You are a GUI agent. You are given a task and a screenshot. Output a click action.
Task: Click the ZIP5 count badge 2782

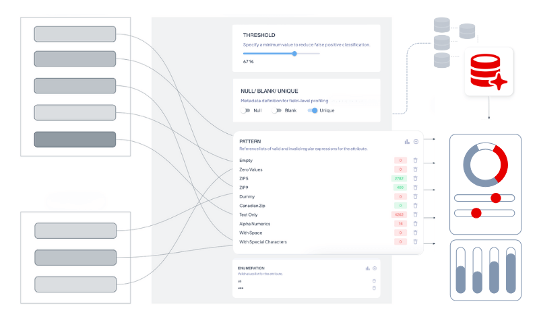pos(400,178)
